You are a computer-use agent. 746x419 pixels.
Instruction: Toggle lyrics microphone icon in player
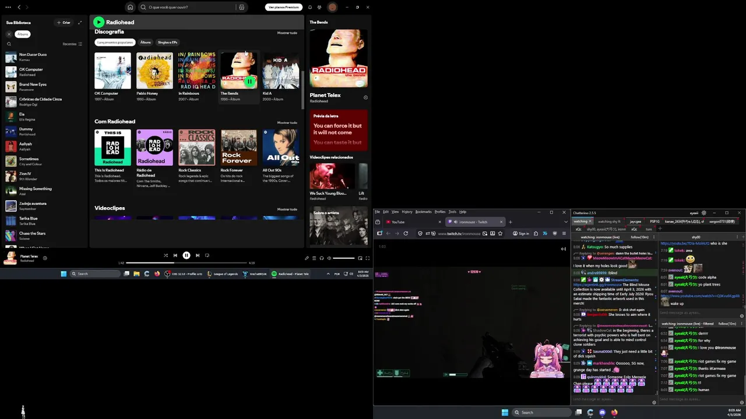(307, 258)
